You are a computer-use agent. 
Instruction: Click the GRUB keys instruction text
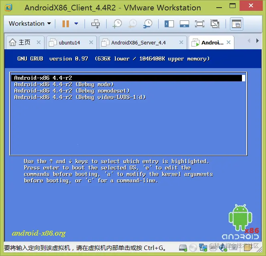118,171
